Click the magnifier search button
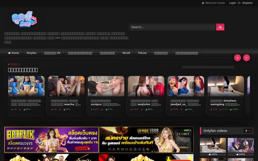The width and height of the screenshot is (258, 161). click(220, 27)
